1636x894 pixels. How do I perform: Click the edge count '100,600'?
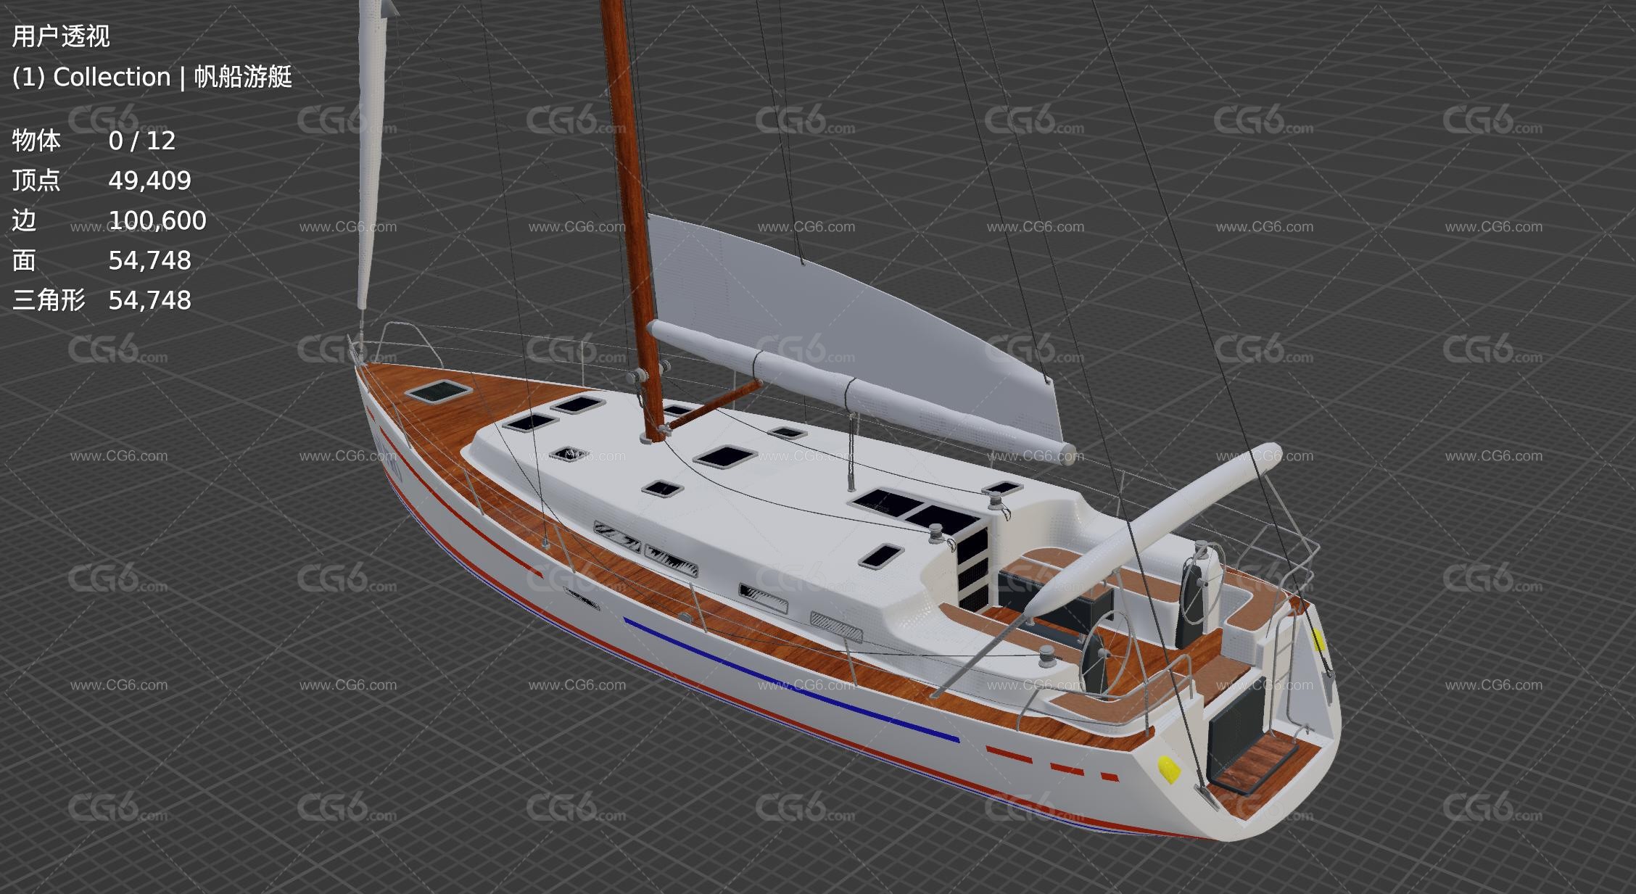coord(157,220)
